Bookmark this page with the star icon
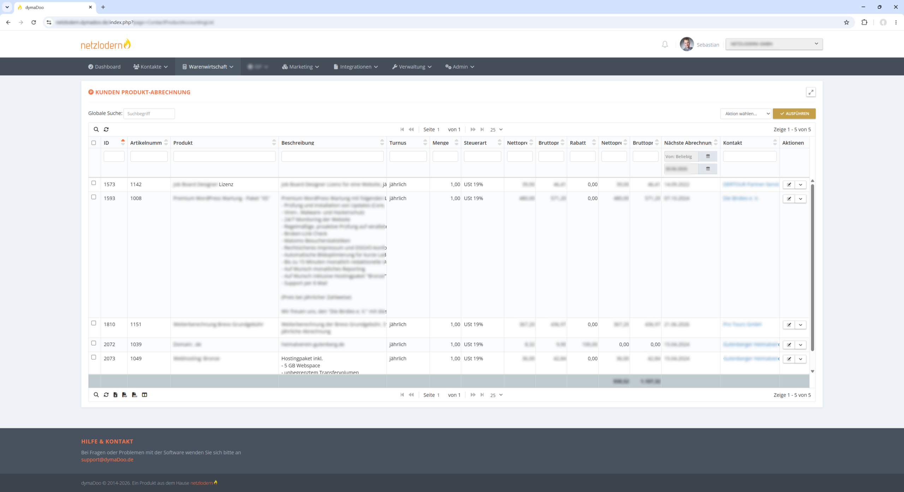 click(x=846, y=22)
